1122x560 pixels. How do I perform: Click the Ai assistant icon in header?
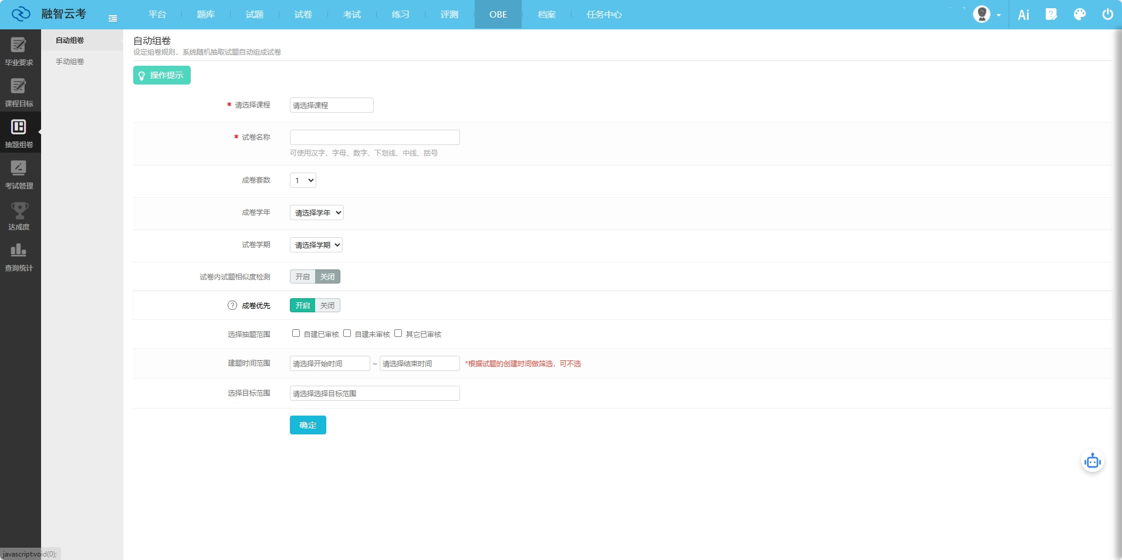pos(1023,15)
